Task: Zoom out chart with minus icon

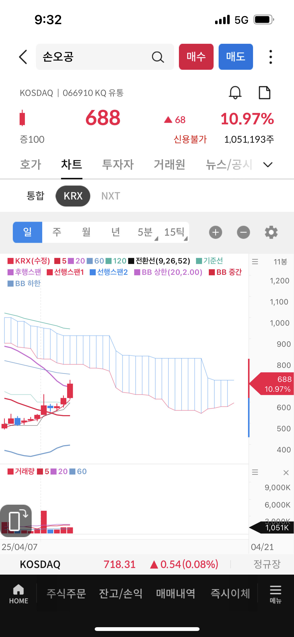Action: [243, 232]
